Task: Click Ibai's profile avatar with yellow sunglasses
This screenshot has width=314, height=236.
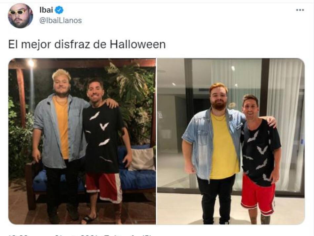Action: click(x=20, y=15)
